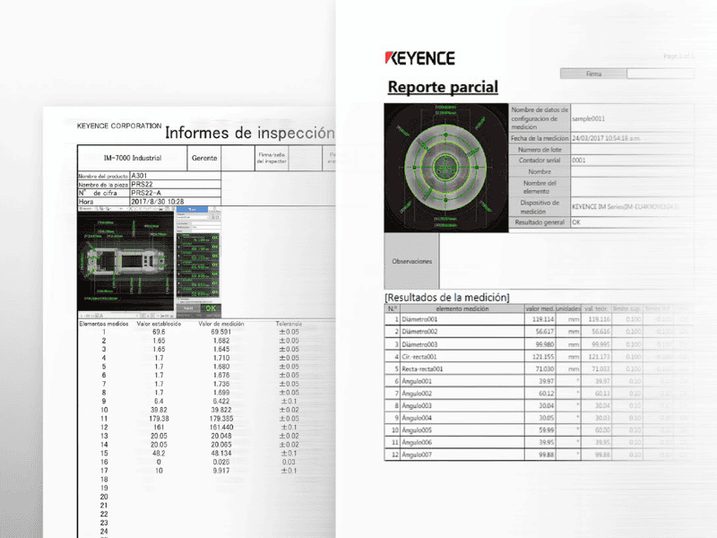Click the 'valor med.' column header

point(540,308)
